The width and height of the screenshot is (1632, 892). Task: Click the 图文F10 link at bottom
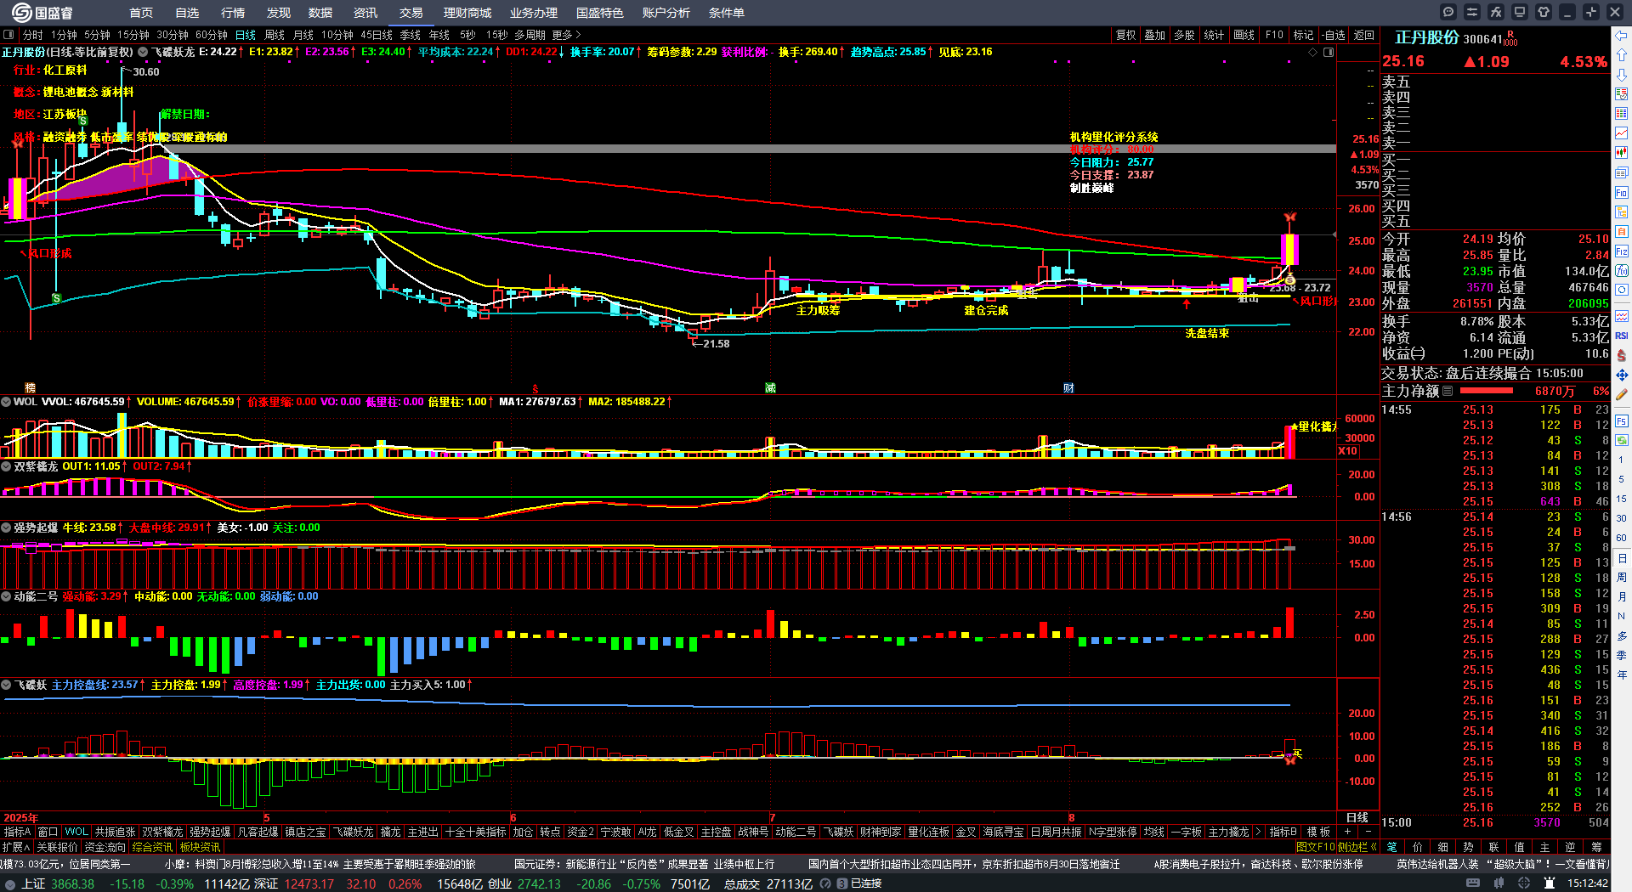(x=1316, y=847)
